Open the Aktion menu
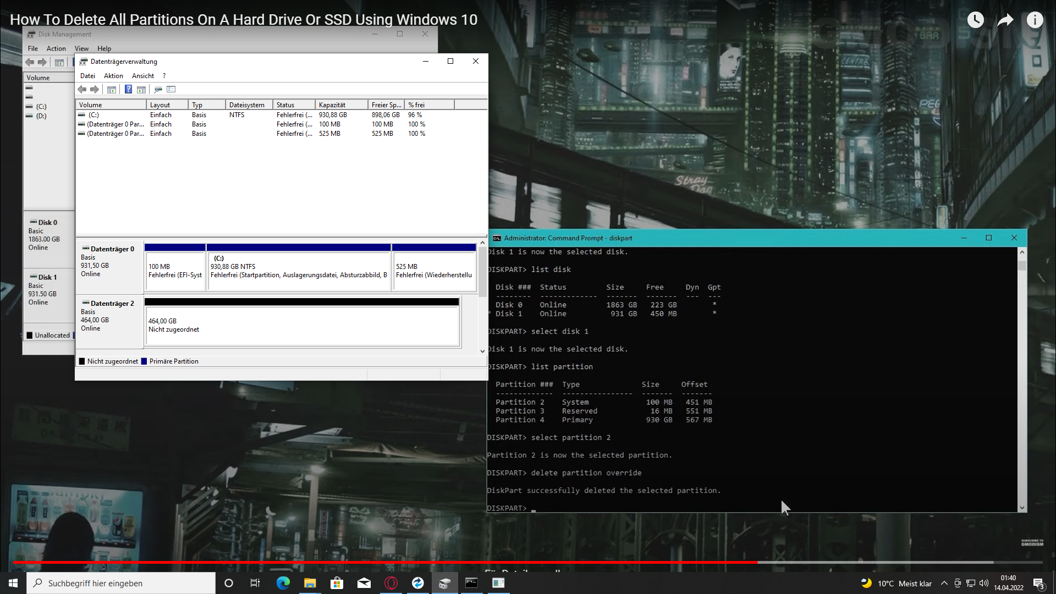 [x=113, y=76]
